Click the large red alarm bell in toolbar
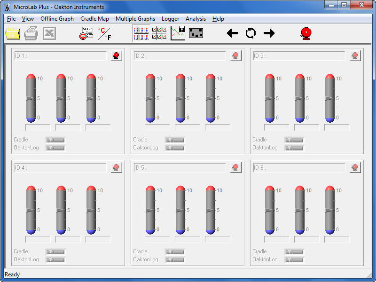376x282 pixels. [x=306, y=33]
